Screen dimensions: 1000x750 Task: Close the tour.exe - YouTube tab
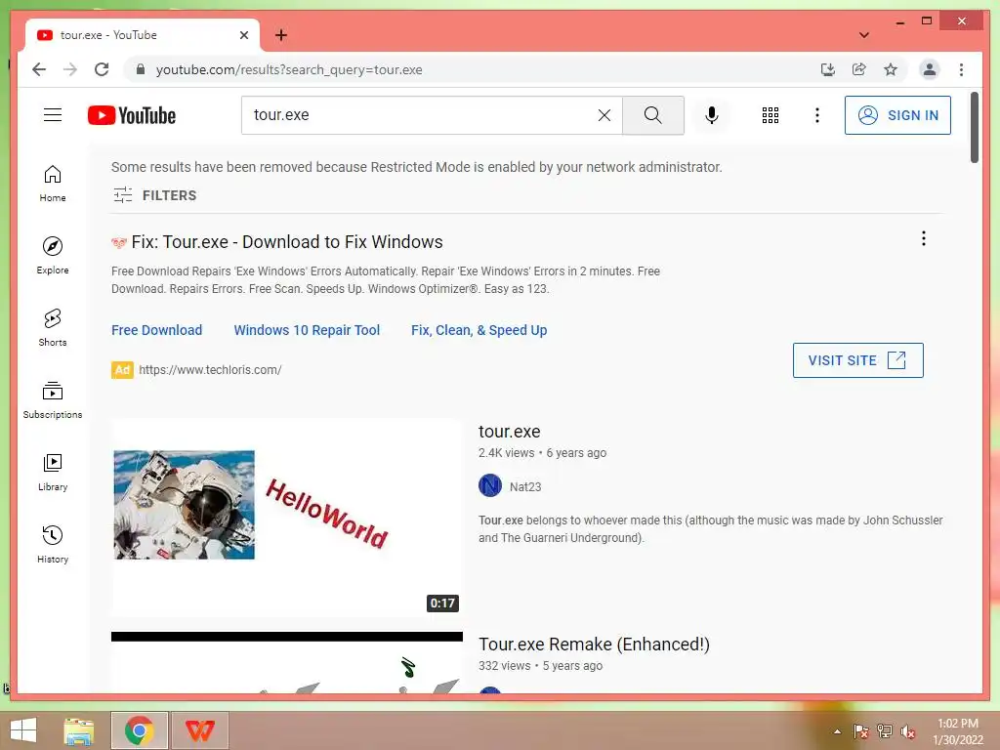click(x=243, y=35)
